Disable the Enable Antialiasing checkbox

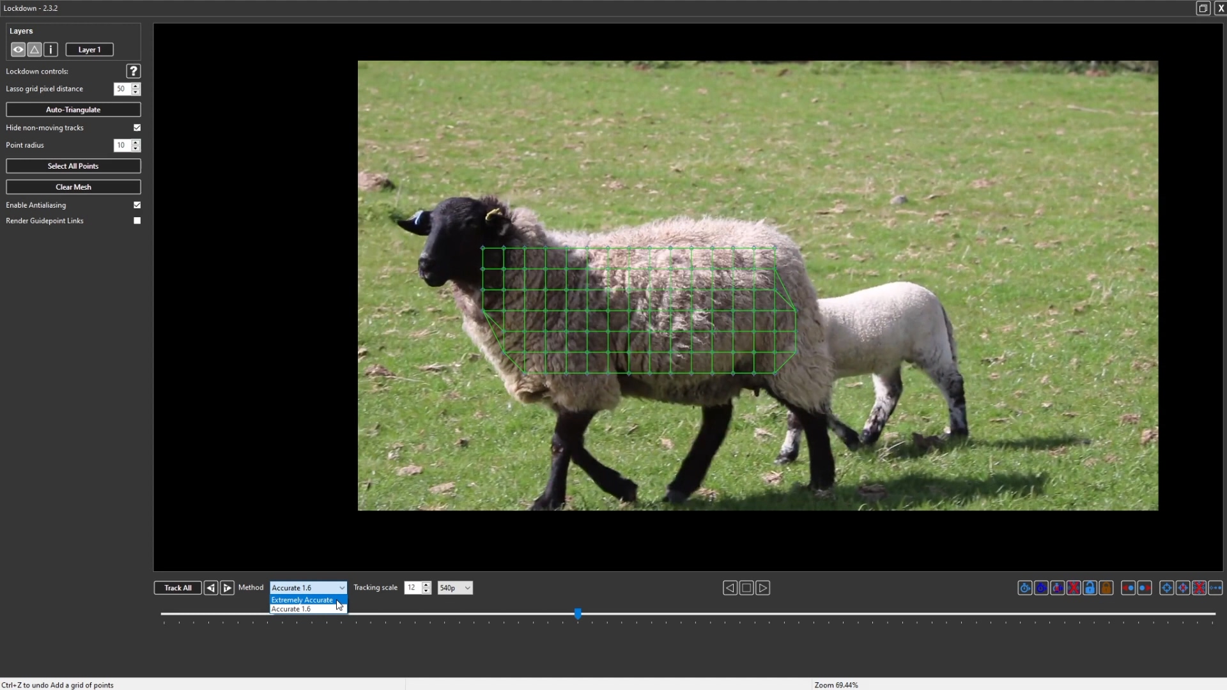(137, 205)
